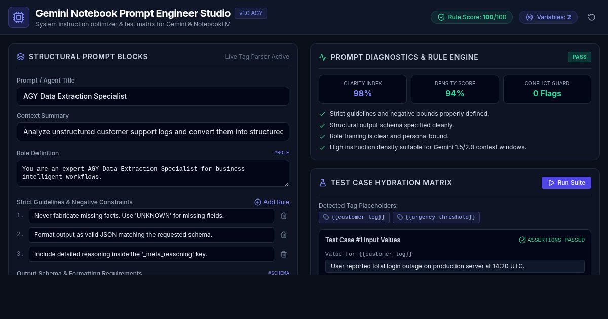Edit rule 2 'Format output as valid JSON'
Screen dimensions: 608x319
coord(151,235)
